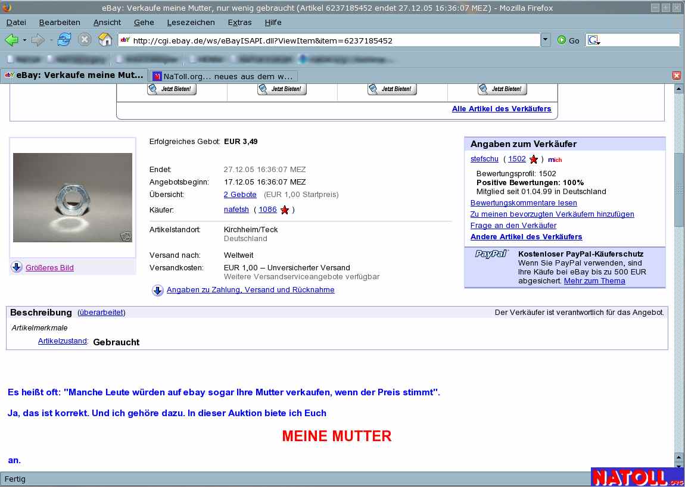Viewport: 685px width, 487px height.
Task: Go back with the green back arrow
Action: point(11,40)
